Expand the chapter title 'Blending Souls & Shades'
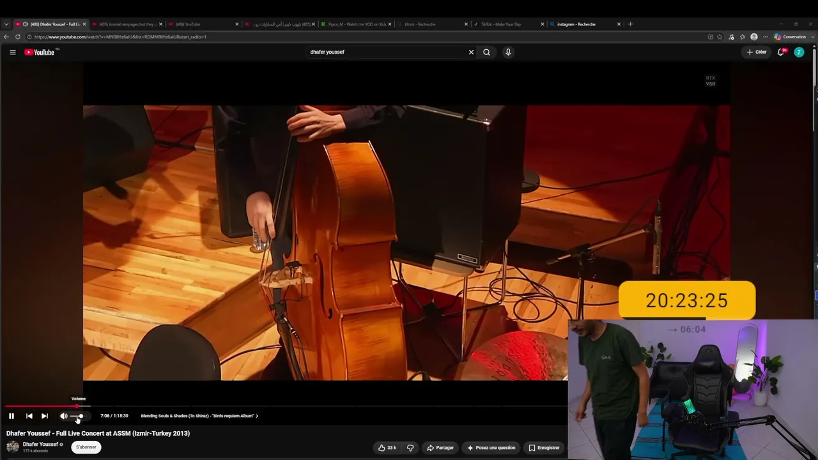 pos(199,416)
